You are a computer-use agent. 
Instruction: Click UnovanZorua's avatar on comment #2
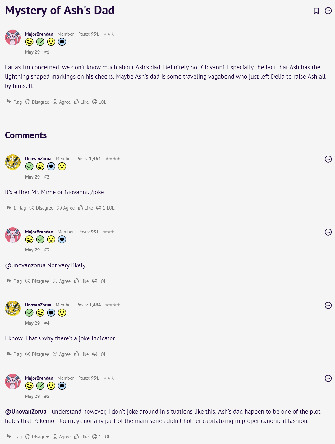click(x=13, y=162)
